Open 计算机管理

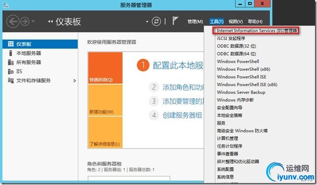227,138
